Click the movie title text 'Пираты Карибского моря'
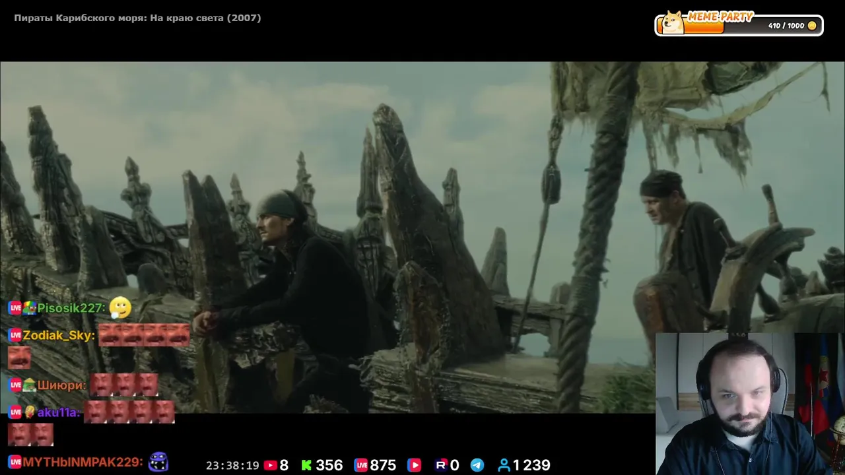845x475 pixels. click(x=80, y=18)
